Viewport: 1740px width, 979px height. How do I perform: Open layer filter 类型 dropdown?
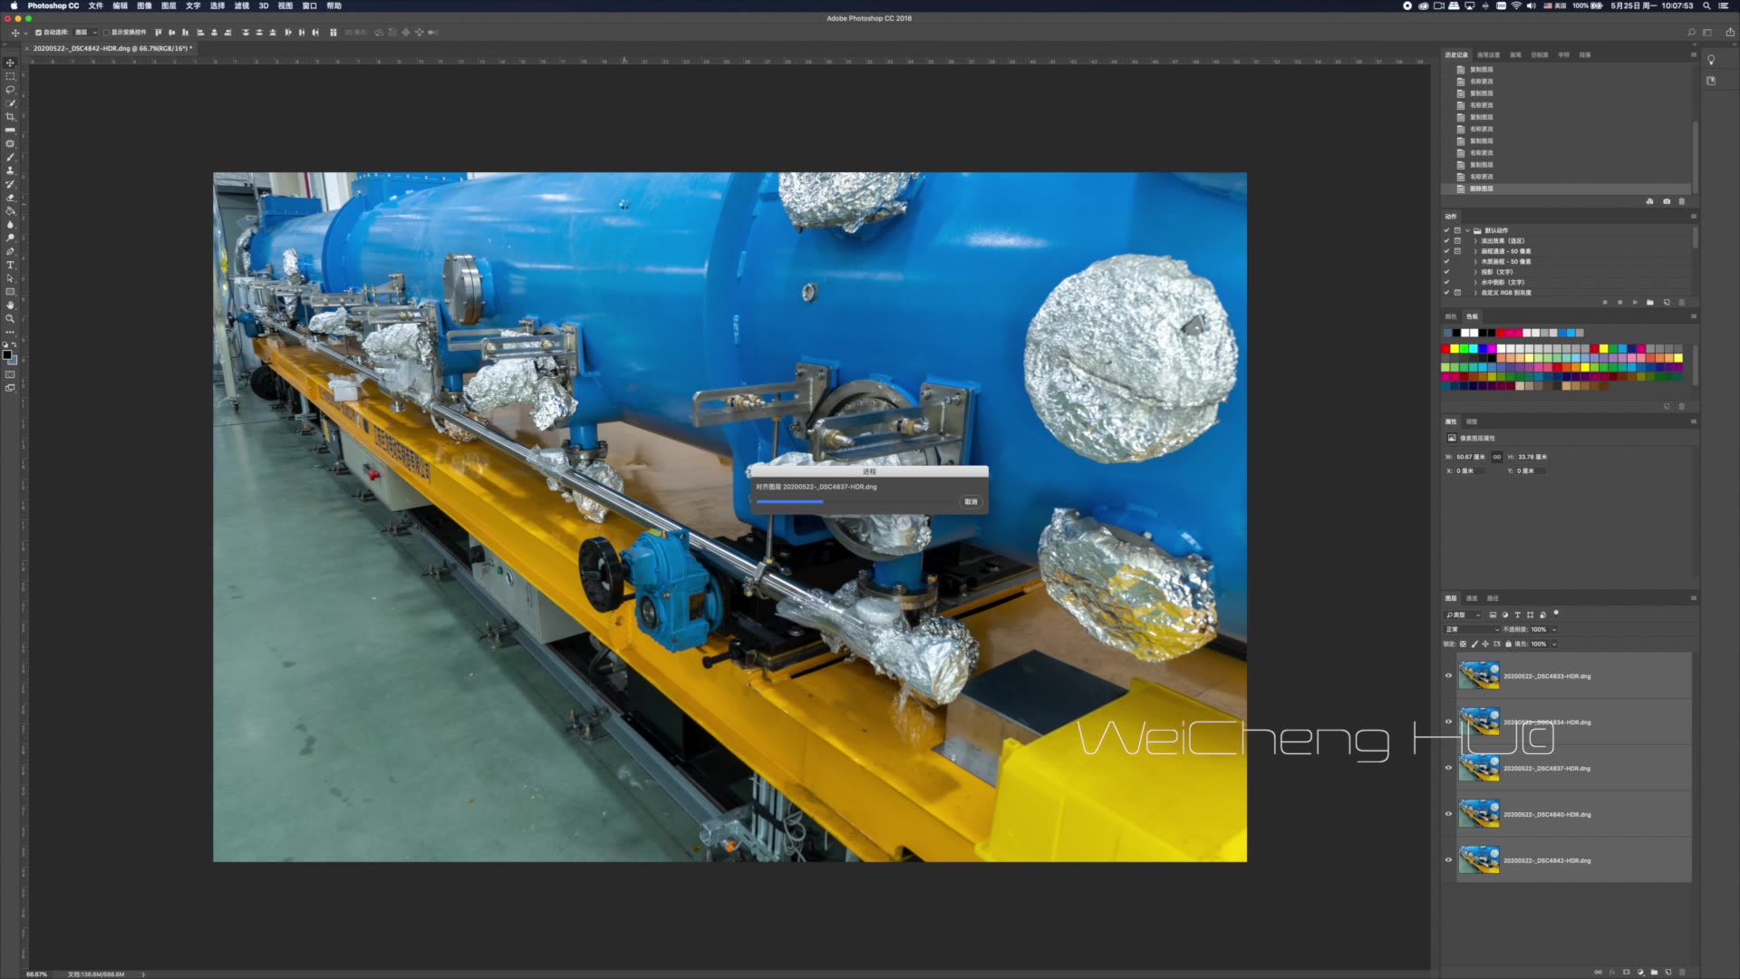pos(1462,615)
